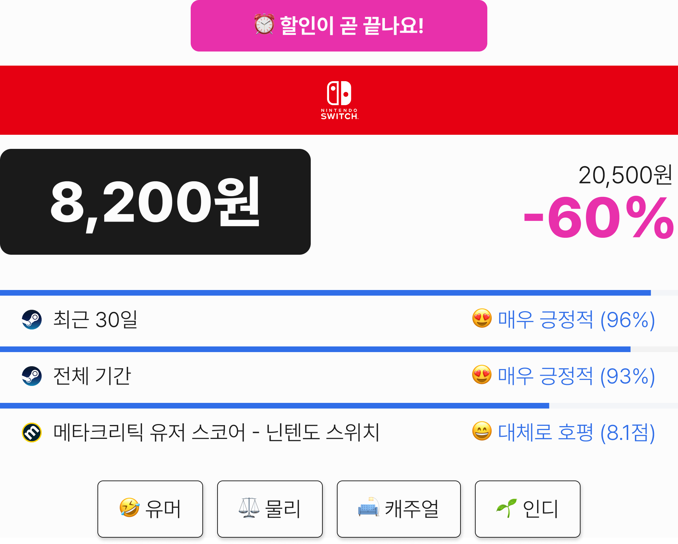Click grinning emoji next to 8.1점 score
Image resolution: width=678 pixels, height=544 pixels.
click(482, 431)
